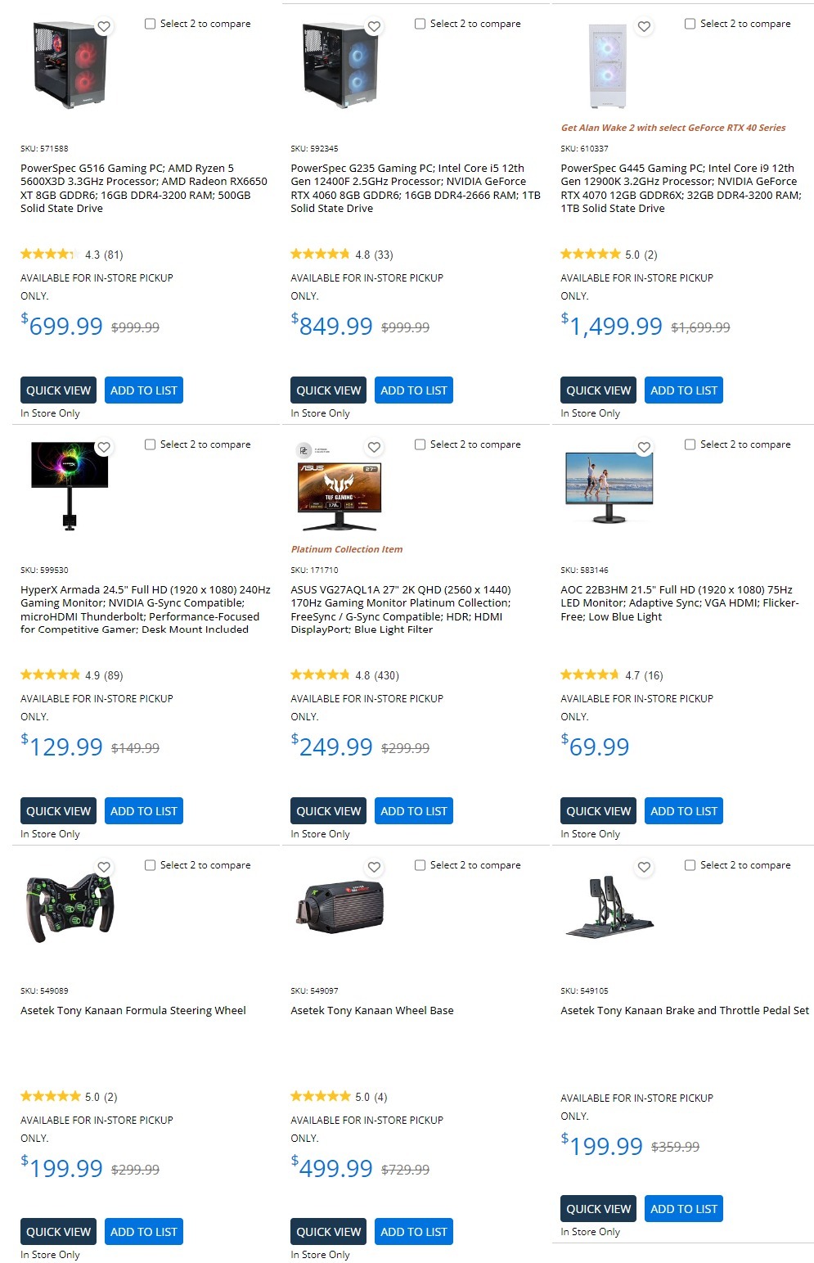The width and height of the screenshot is (814, 1263).
Task: Click the Alan Wake 2 promotion link
Action: (x=672, y=129)
